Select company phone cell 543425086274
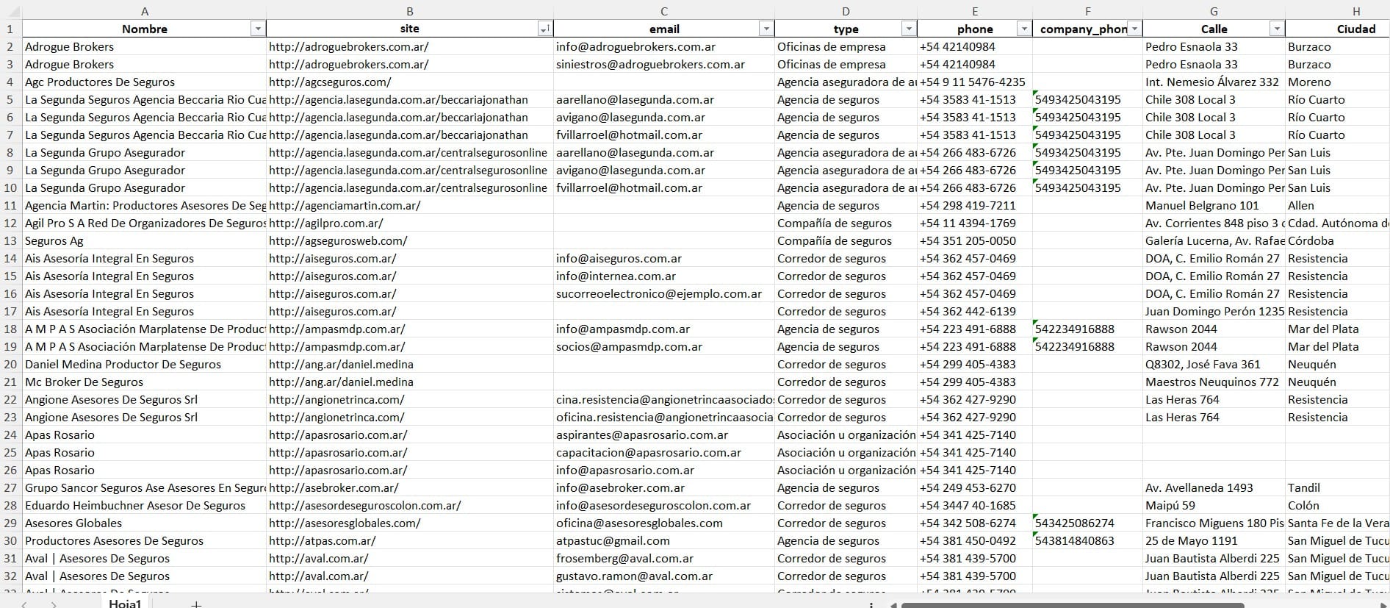The width and height of the screenshot is (1390, 608). (x=1087, y=523)
